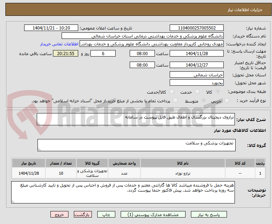Click the نام کالا column header
The image size is (272, 224).
183,163
